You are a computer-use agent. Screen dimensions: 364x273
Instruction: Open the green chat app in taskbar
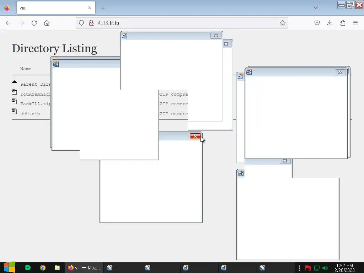pyautogui.click(x=28, y=268)
